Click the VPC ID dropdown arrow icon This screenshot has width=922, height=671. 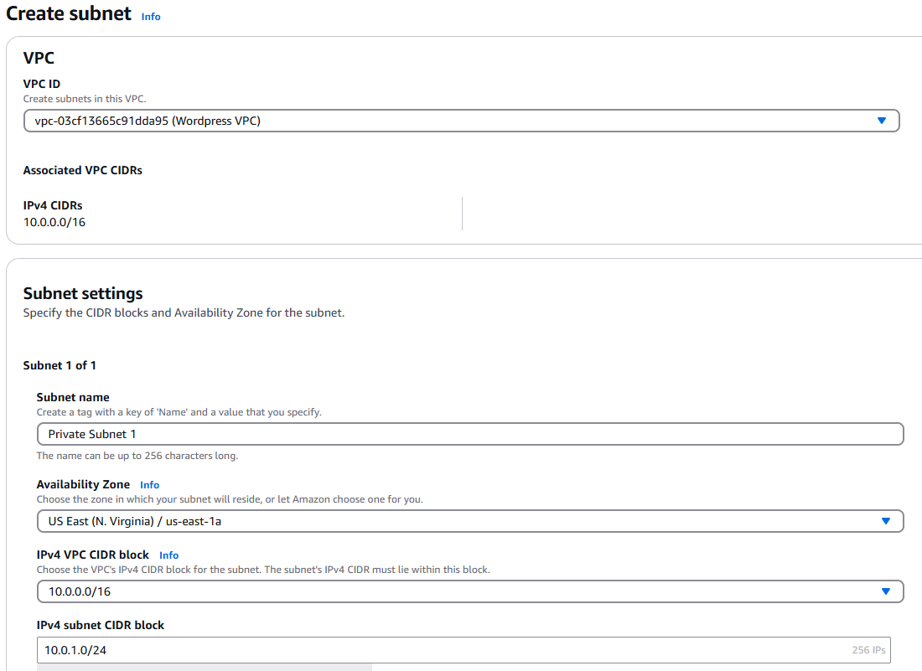tap(882, 121)
